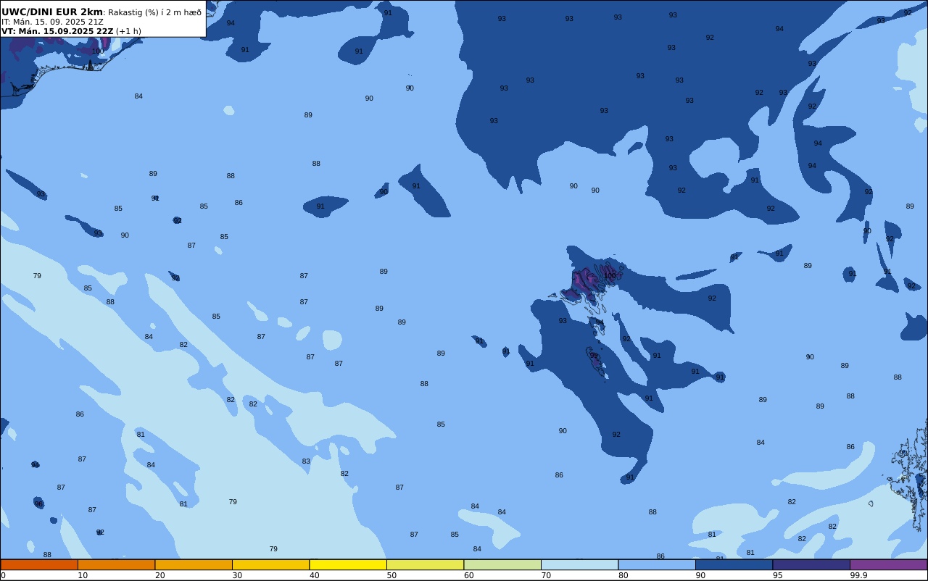Select the '50' legend tick label
The height and width of the screenshot is (581, 928).
pyautogui.click(x=391, y=575)
